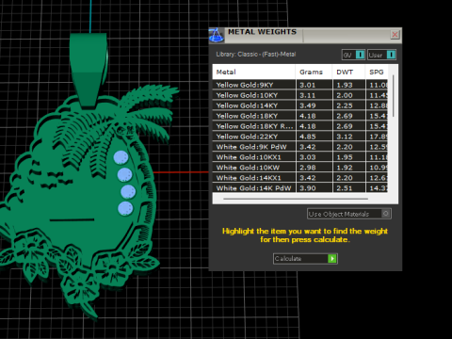Click the horizontal scrollbar below metal list

click(x=296, y=199)
